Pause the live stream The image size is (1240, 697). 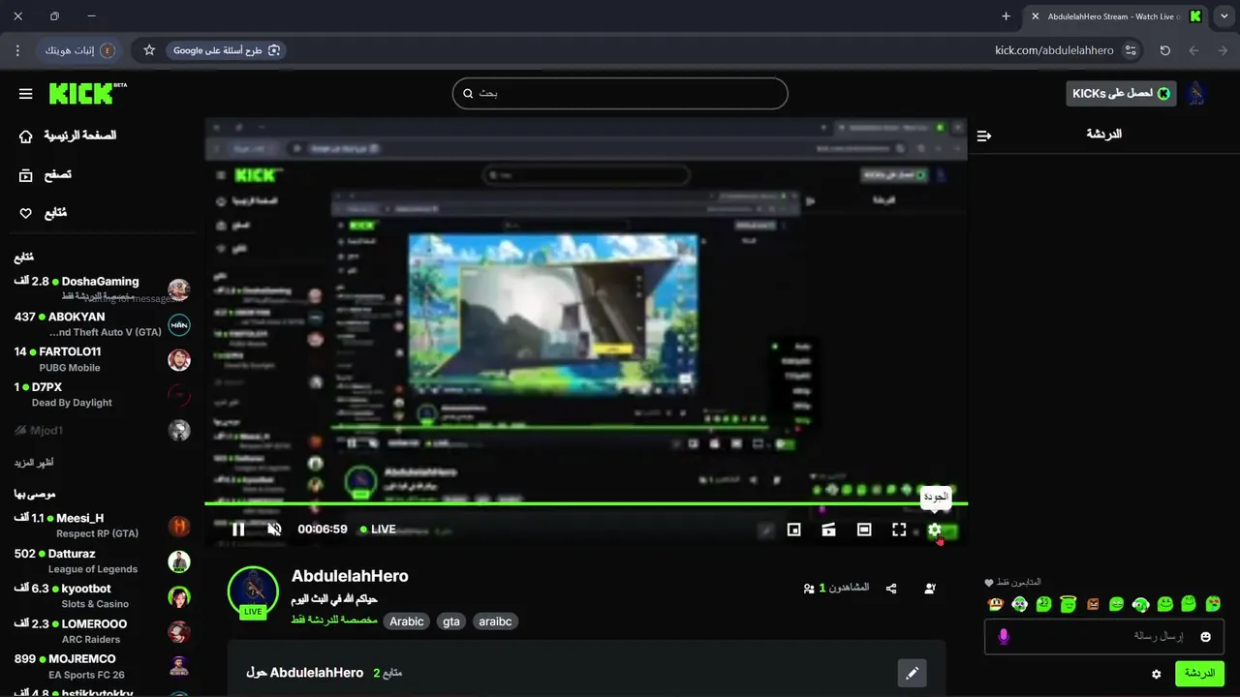[238, 530]
